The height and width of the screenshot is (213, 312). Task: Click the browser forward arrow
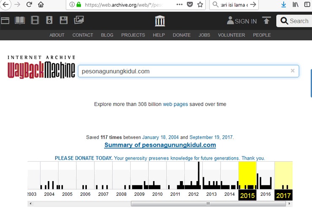pyautogui.click(x=17, y=4)
